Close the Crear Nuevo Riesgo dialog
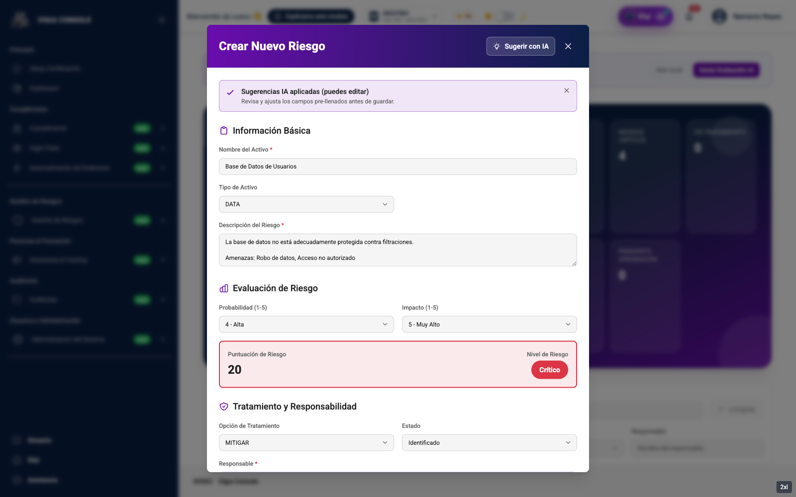This screenshot has width=796, height=497. (568, 46)
